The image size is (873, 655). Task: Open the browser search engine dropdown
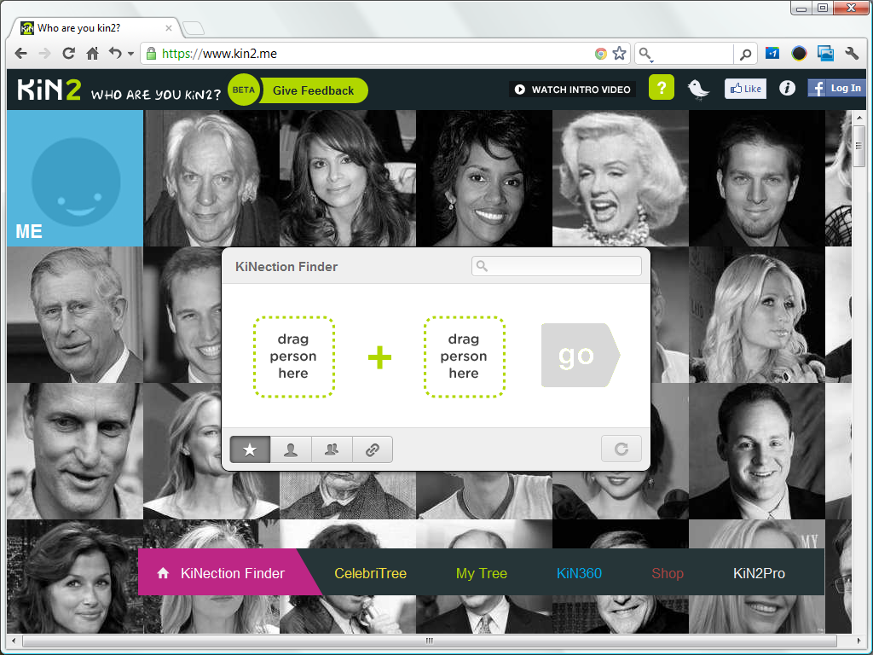click(645, 55)
